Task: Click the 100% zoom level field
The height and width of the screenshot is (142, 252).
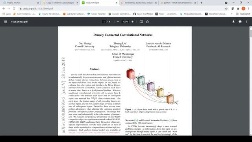Action: point(125,22)
